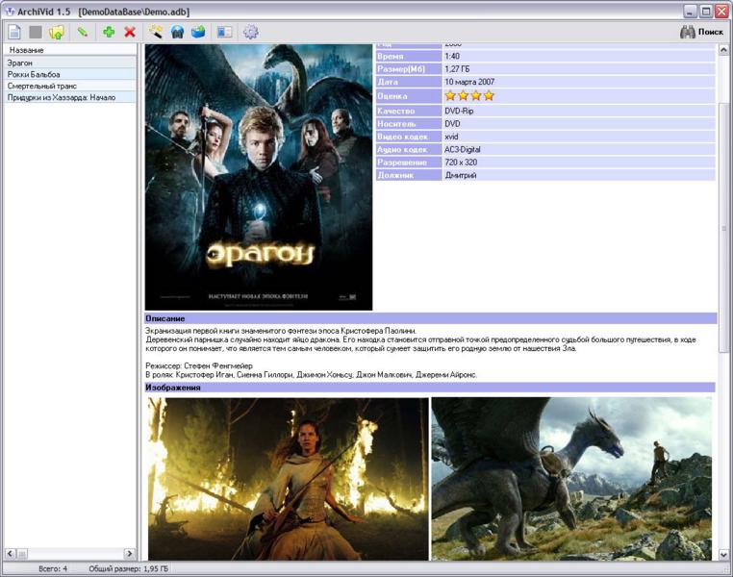Viewport: 733px width, 577px height.
Task: Click the Время value 1:40
Action: pos(452,56)
